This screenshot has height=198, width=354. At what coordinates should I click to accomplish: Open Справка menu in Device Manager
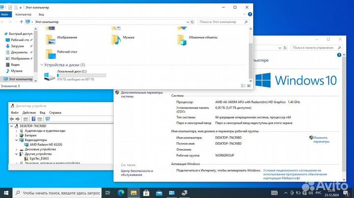click(55, 113)
